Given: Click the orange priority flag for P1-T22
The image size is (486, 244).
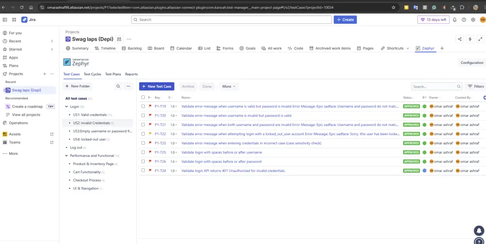Looking at the screenshot, I should pos(150,134).
